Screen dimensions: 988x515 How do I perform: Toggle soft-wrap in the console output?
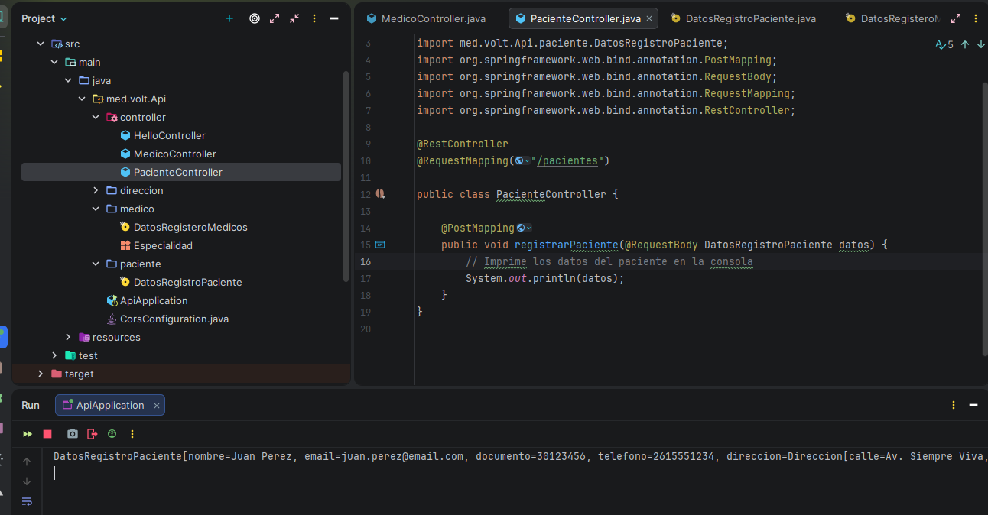(28, 501)
